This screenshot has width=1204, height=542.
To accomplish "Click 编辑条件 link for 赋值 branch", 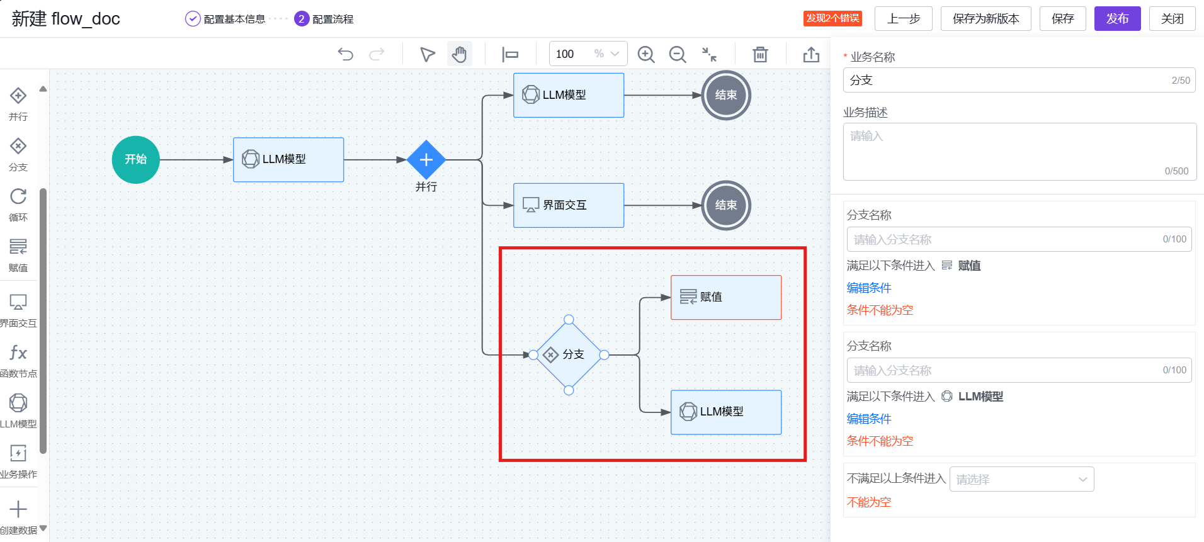I will click(869, 288).
